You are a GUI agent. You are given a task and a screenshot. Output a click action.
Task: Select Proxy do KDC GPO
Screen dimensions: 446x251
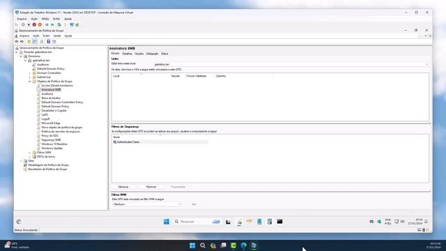(x=49, y=136)
